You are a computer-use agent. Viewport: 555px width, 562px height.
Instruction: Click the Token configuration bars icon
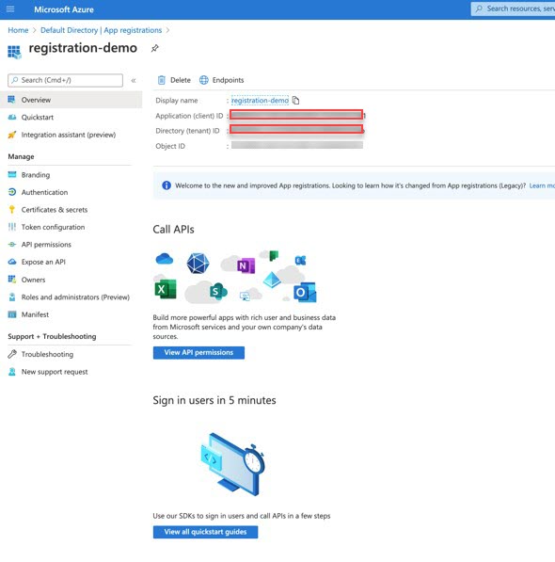point(12,227)
